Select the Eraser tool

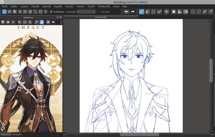coord(147,12)
